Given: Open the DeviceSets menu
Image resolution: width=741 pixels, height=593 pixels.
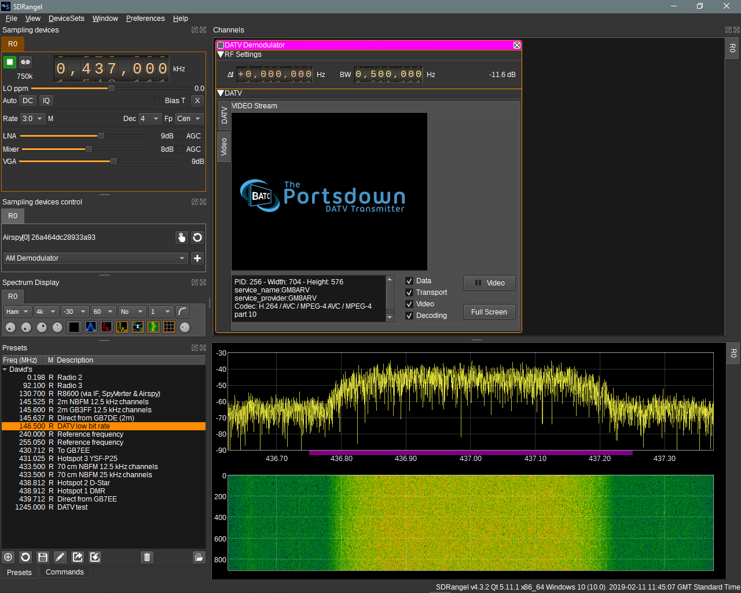Looking at the screenshot, I should coord(67,19).
